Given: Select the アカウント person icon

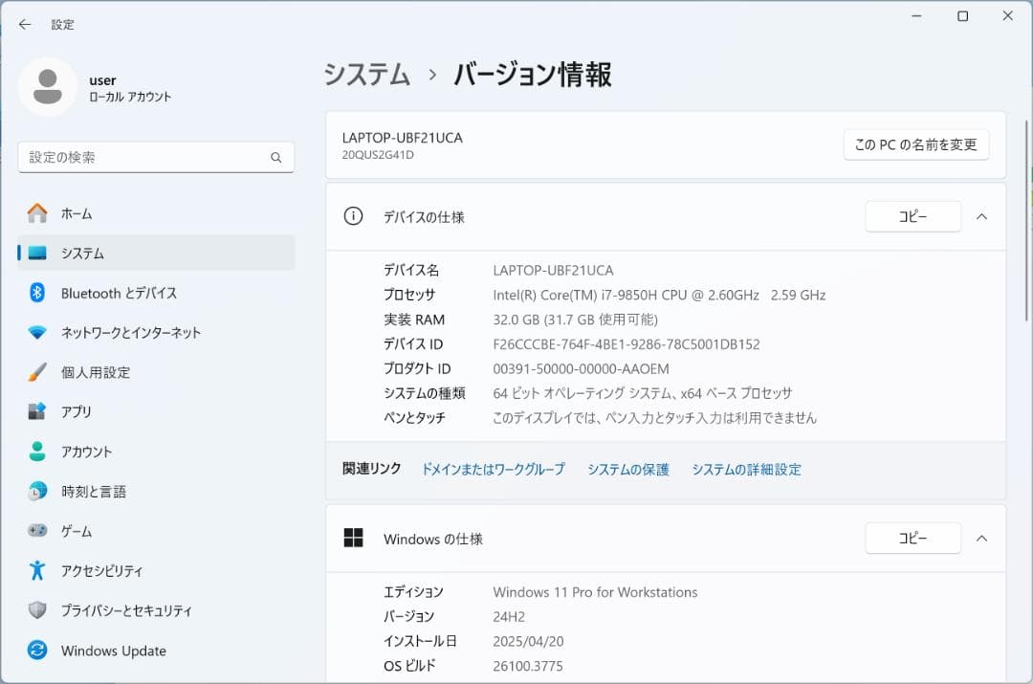Looking at the screenshot, I should point(37,452).
